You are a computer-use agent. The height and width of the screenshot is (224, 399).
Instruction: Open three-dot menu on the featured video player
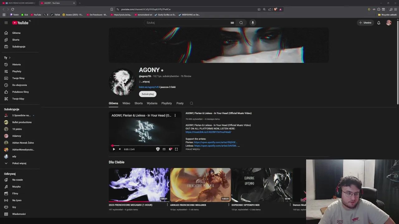175,115
